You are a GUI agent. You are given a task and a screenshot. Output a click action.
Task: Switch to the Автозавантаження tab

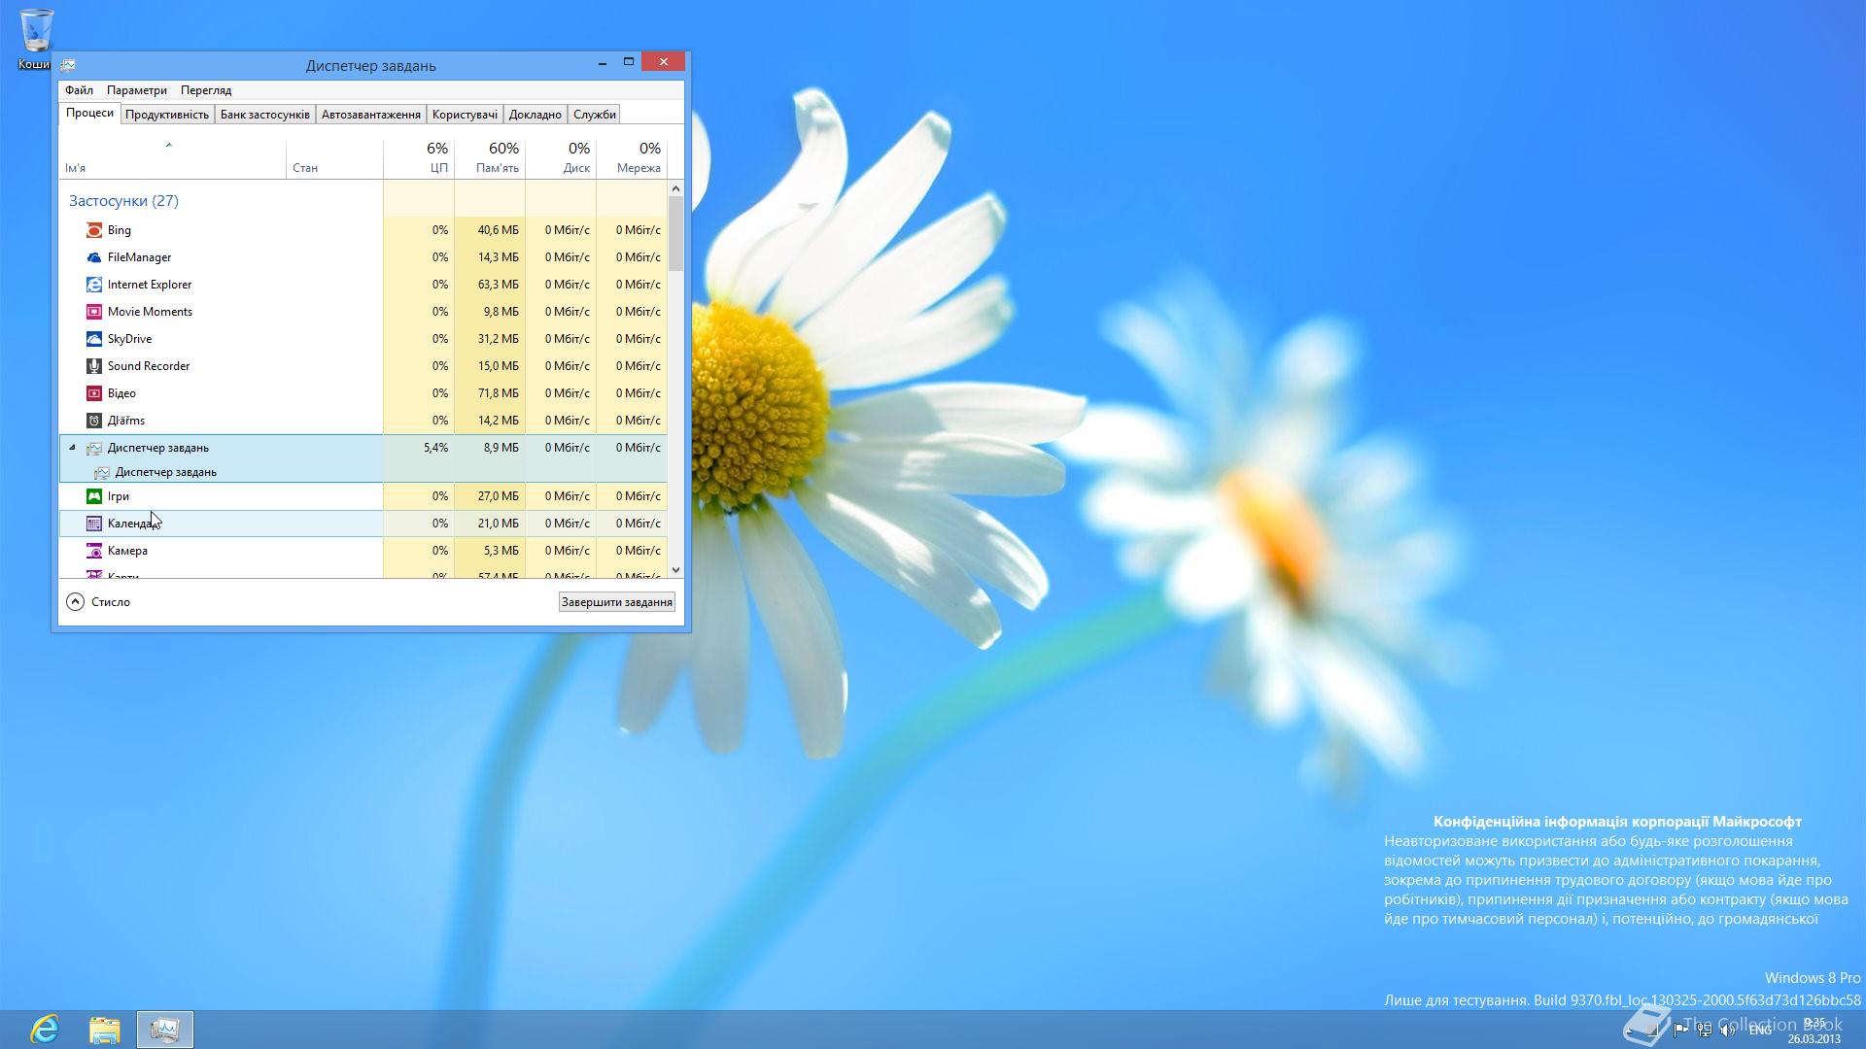[371, 115]
